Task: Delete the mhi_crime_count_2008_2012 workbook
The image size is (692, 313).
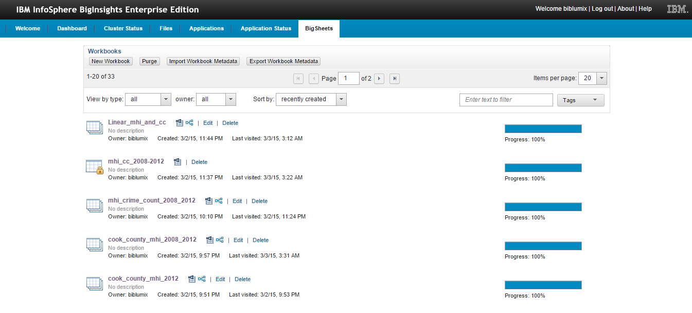Action: pos(259,201)
